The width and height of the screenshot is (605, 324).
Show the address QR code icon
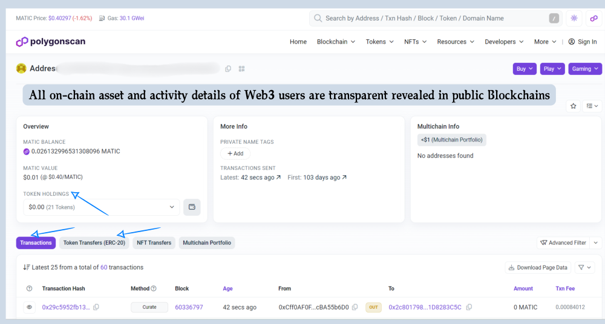(241, 69)
